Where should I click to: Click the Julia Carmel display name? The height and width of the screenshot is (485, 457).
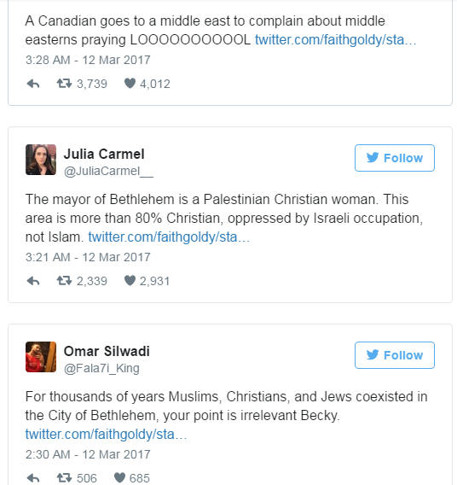(x=104, y=154)
